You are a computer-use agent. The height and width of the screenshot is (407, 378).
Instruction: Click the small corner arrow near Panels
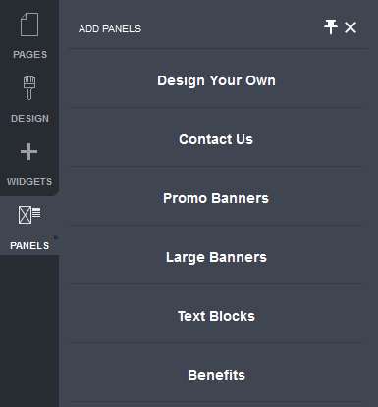(56, 237)
